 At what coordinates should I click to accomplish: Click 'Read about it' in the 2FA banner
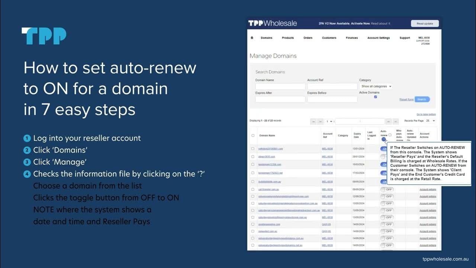coord(380,23)
